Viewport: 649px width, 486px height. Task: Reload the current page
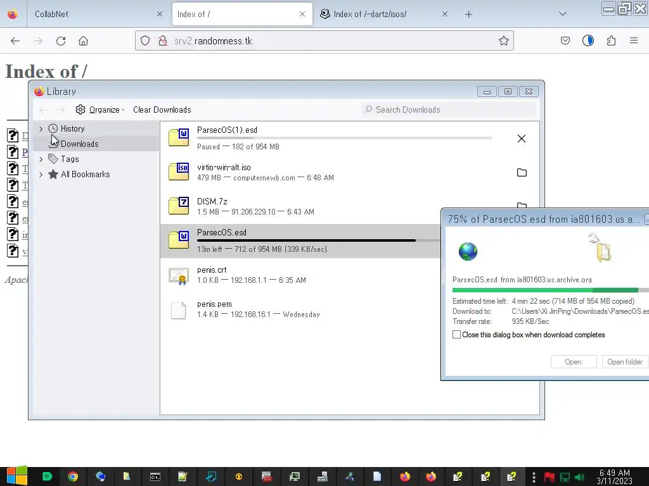click(61, 40)
